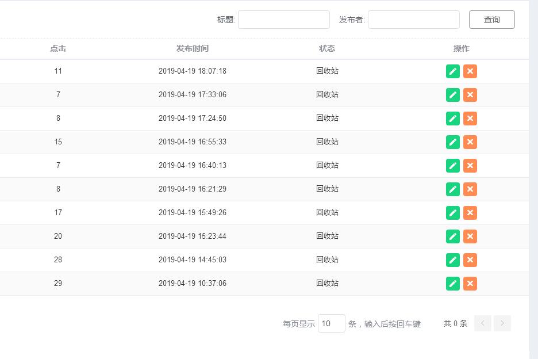Screen dimensions: 538x359
Task: Click the per-page count input box
Action: pyautogui.click(x=331, y=323)
